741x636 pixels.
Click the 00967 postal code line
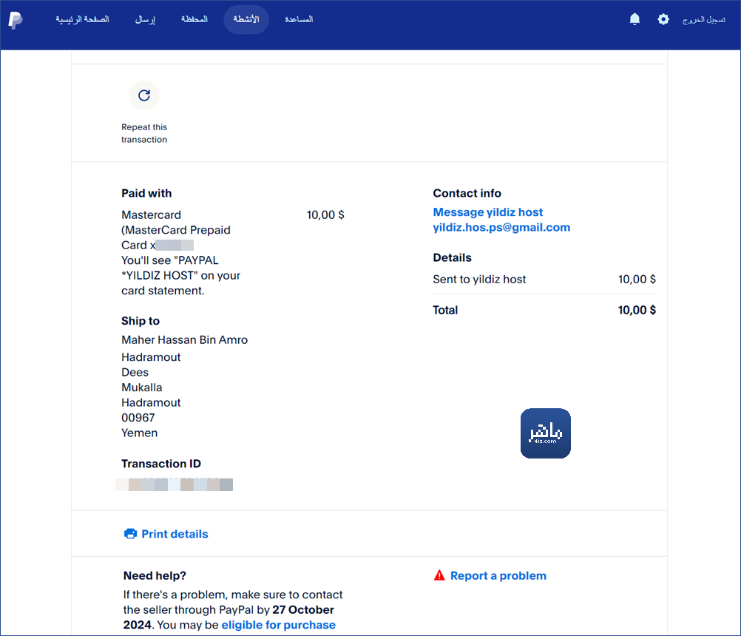pos(138,418)
